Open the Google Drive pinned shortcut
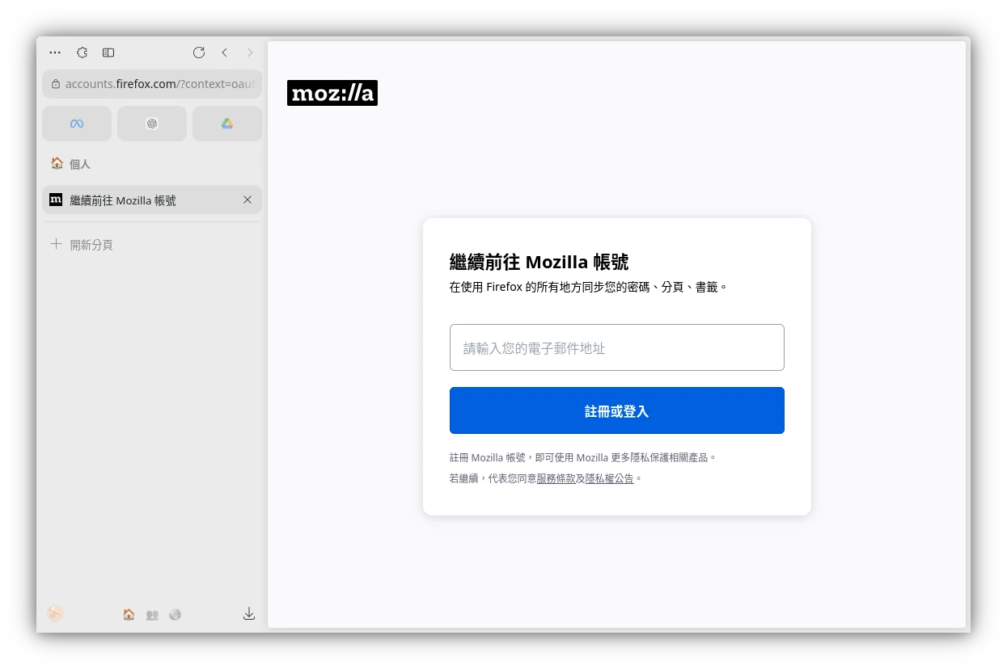The height and width of the screenshot is (669, 1007). 227,124
